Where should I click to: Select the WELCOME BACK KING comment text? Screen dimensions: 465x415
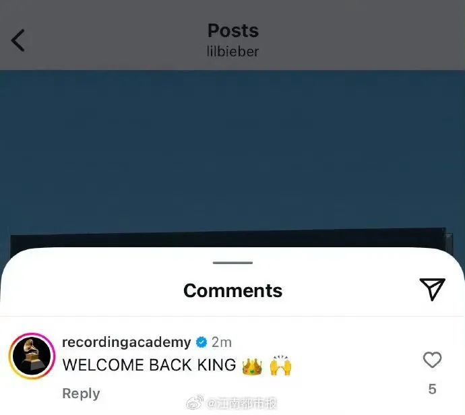(x=149, y=365)
